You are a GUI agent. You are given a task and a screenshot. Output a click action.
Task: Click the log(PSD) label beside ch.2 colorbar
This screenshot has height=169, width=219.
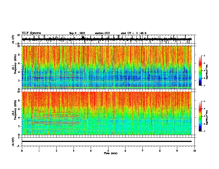pos(207,118)
